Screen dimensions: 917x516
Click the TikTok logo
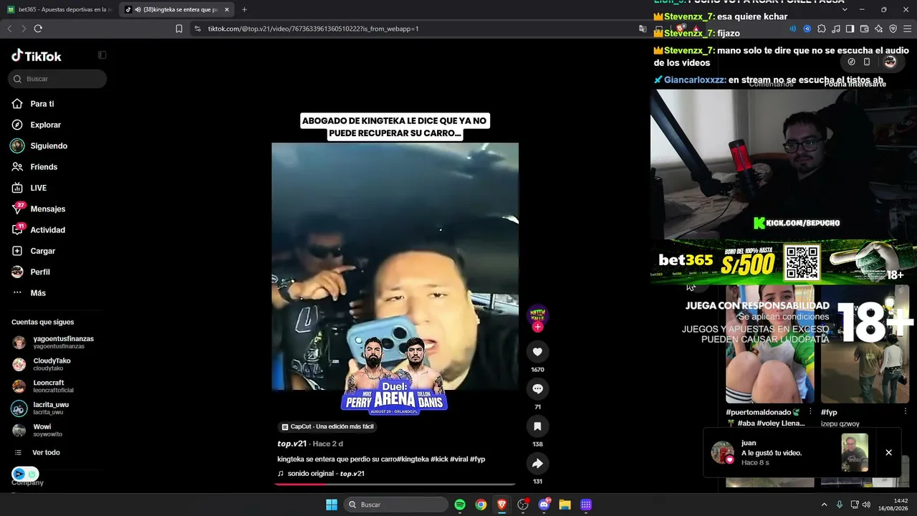[37, 56]
